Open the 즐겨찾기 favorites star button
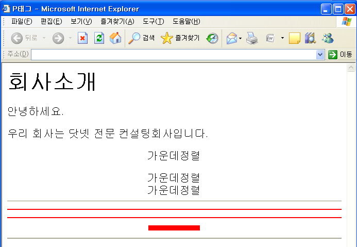This screenshot has width=357, height=247. (x=180, y=38)
